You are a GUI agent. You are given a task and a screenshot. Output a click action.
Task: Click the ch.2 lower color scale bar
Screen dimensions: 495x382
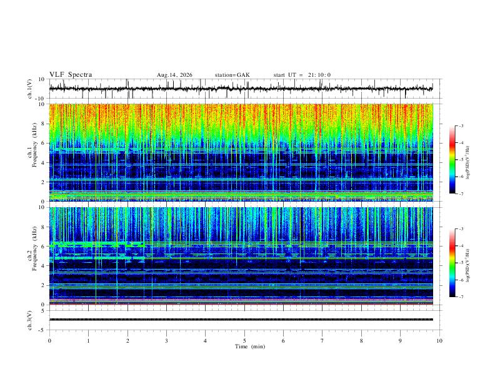pyautogui.click(x=452, y=263)
